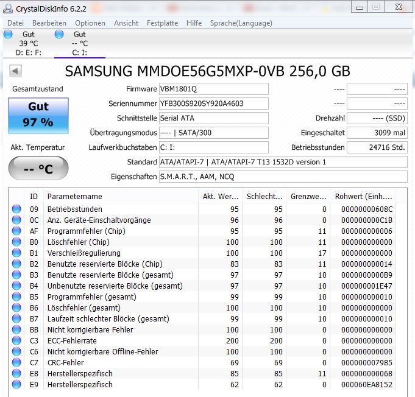Click the -- °C temperature button

(x=38, y=168)
